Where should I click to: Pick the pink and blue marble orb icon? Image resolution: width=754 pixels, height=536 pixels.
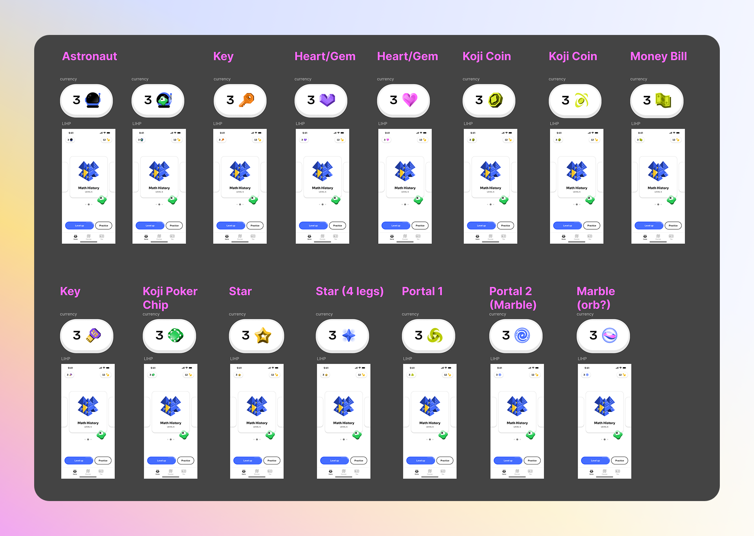pos(609,335)
